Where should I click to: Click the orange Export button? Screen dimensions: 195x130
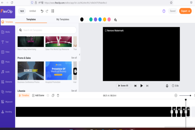185,11
